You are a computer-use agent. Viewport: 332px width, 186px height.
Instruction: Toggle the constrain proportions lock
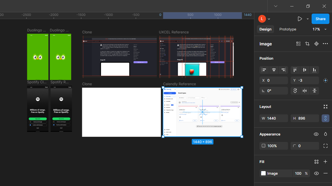coord(325,118)
